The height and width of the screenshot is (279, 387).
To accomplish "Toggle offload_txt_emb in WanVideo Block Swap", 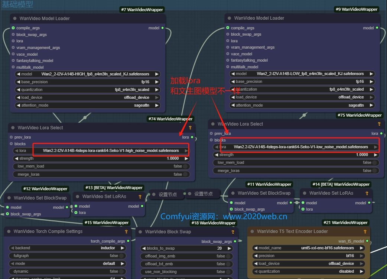I will (186, 264).
